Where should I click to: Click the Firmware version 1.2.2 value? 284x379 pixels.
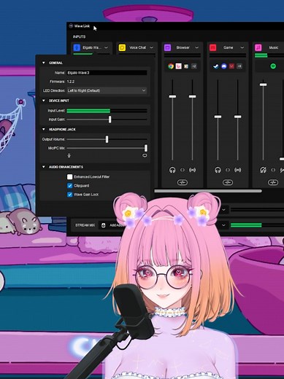click(x=71, y=82)
